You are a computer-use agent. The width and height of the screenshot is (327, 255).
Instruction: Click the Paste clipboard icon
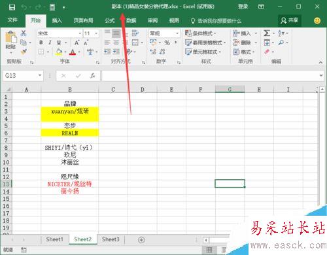pos(10,37)
